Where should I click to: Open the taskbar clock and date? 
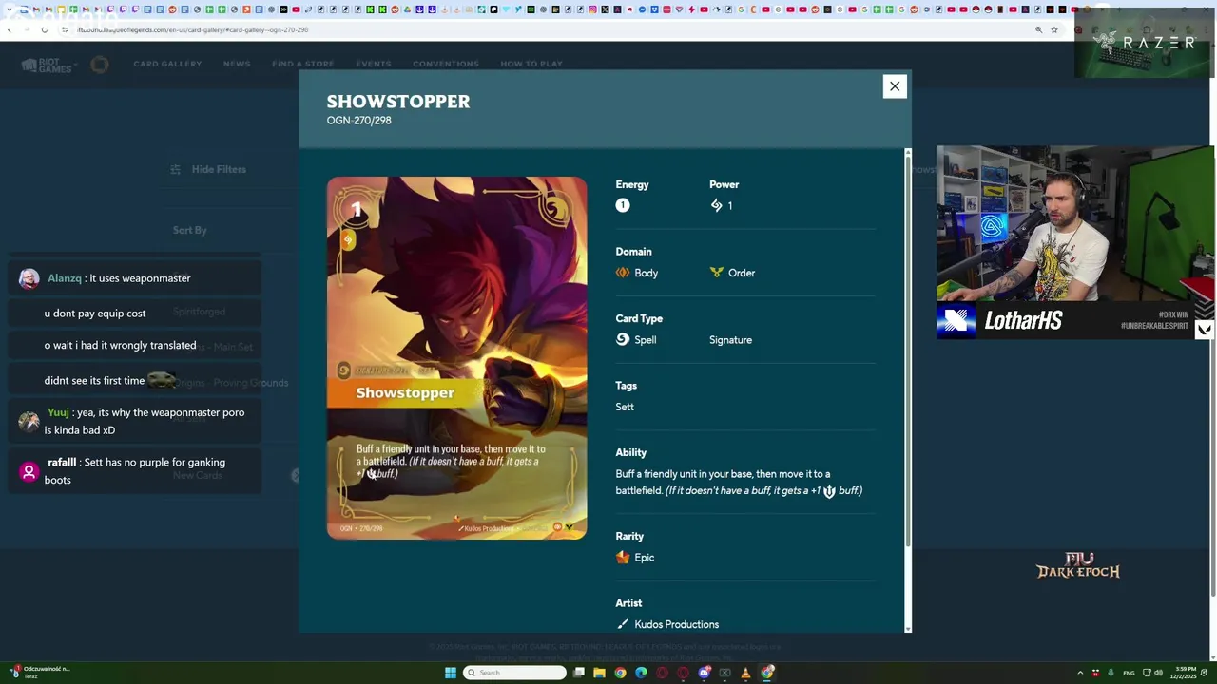(x=1183, y=673)
